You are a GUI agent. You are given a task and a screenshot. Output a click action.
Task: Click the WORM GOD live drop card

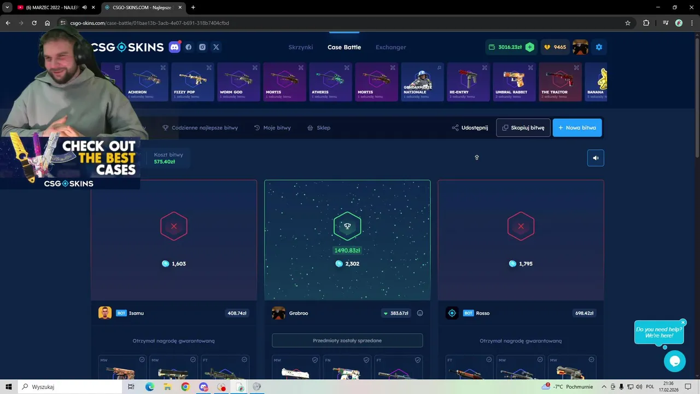[x=238, y=82]
